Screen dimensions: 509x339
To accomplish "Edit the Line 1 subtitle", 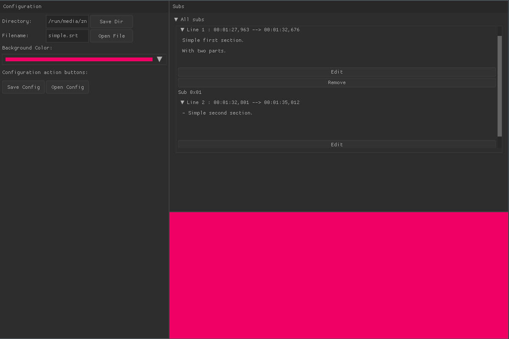I will click(x=337, y=72).
